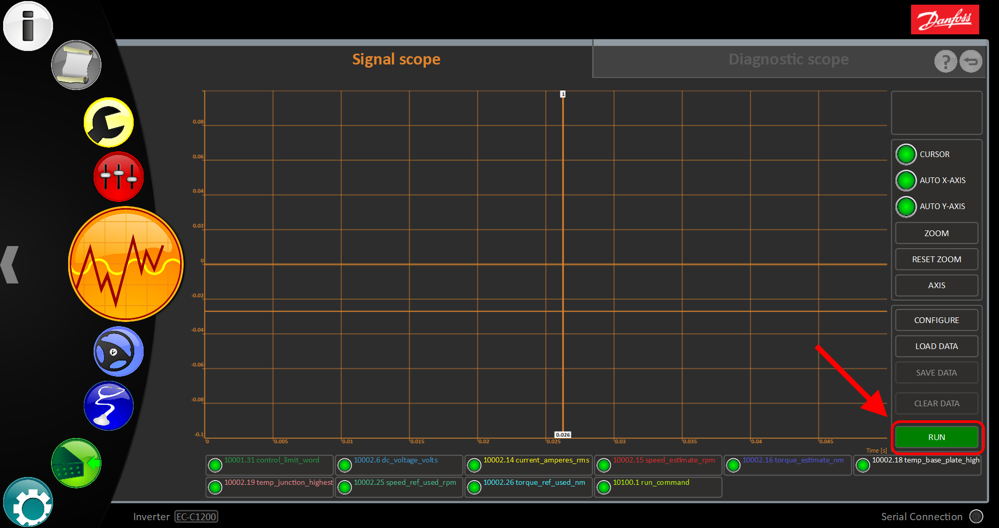Toggle the dc_voltage_volts signal visibility

344,465
